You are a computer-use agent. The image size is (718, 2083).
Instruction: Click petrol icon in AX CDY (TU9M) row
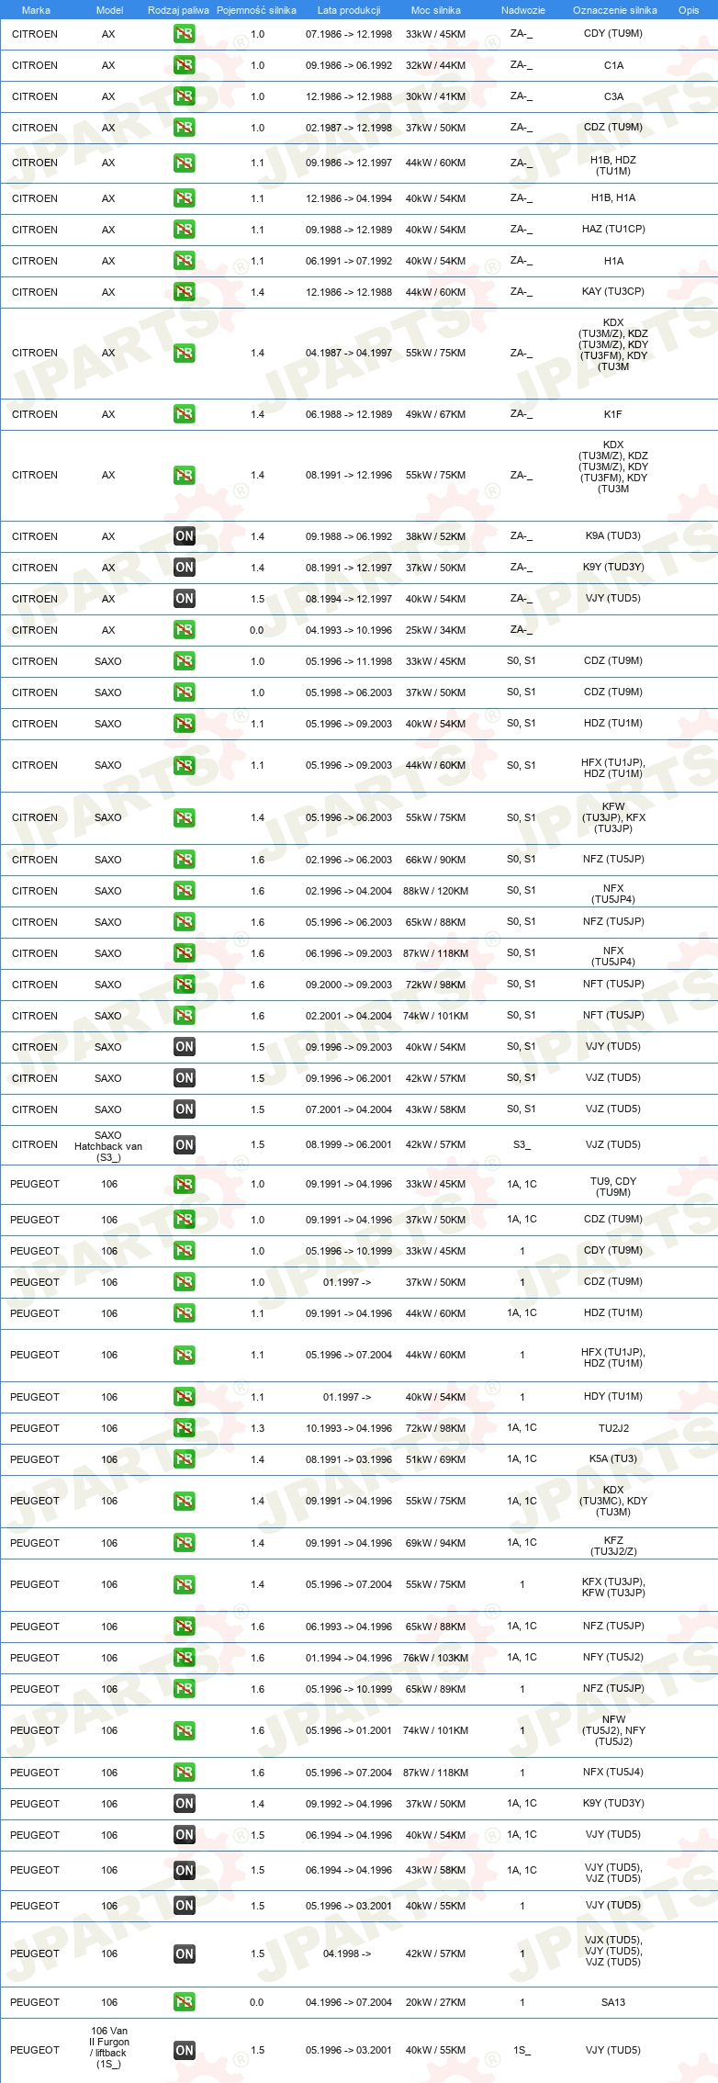tap(185, 34)
